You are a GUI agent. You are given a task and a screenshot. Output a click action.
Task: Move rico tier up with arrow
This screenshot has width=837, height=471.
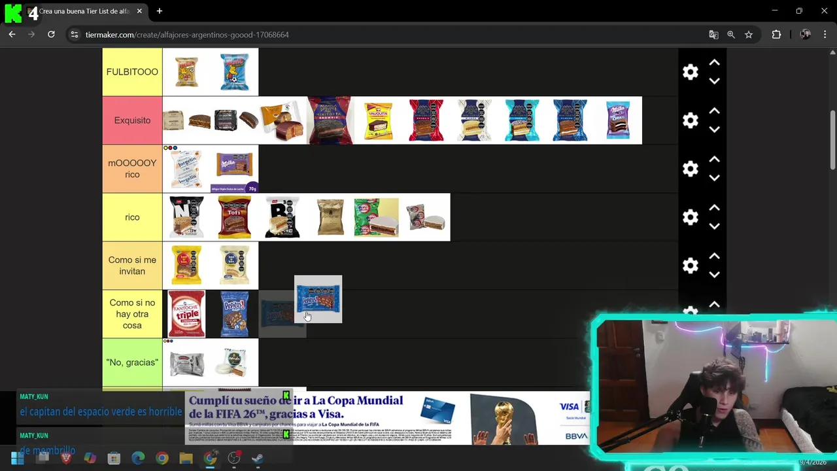click(x=715, y=208)
